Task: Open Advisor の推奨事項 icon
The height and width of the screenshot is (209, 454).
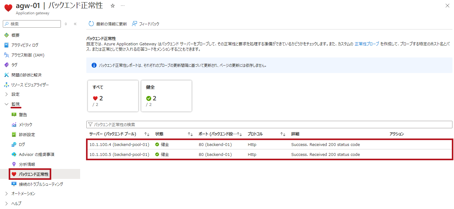Action: click(x=14, y=154)
